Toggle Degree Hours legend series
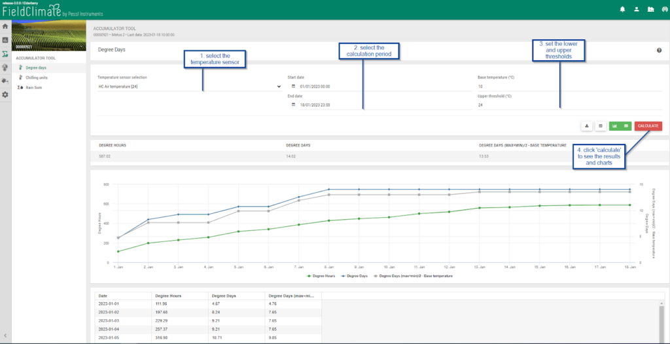670x344 pixels. pos(321,276)
